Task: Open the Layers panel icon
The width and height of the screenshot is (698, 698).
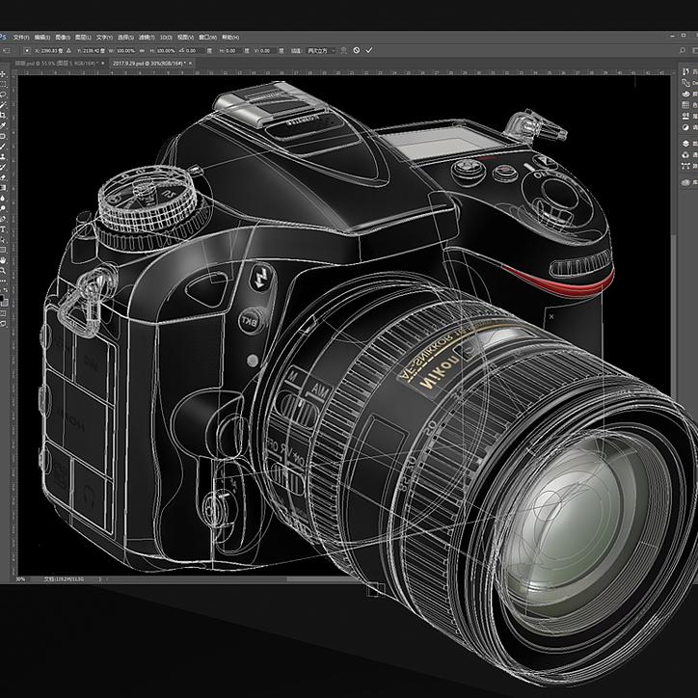Action: (x=686, y=142)
